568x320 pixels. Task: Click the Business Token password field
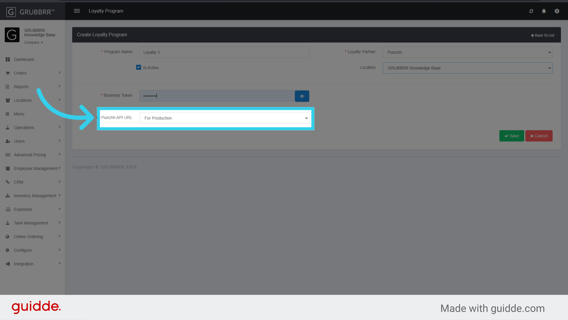click(x=217, y=96)
